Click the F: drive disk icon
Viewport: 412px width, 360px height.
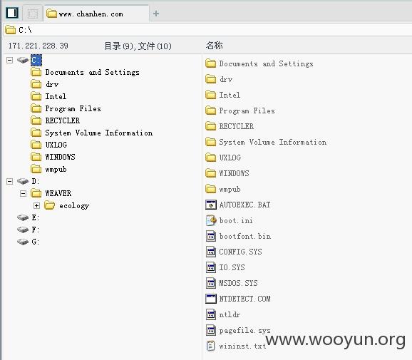pos(23,230)
